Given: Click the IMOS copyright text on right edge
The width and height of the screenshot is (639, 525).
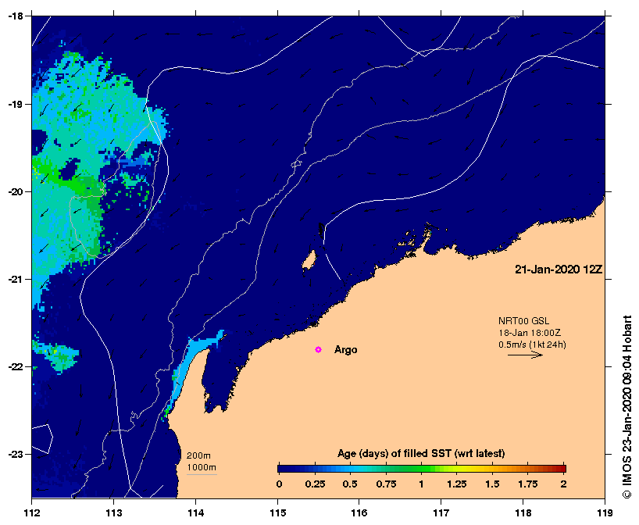Looking at the screenshot, I should click(627, 406).
